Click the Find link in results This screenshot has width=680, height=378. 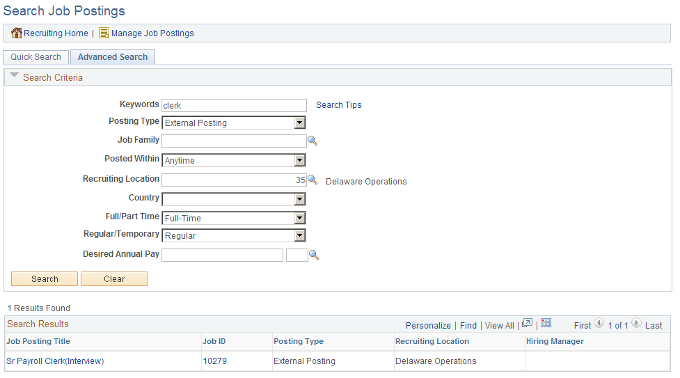click(x=468, y=326)
